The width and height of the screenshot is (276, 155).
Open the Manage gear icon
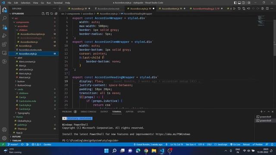click(4, 138)
